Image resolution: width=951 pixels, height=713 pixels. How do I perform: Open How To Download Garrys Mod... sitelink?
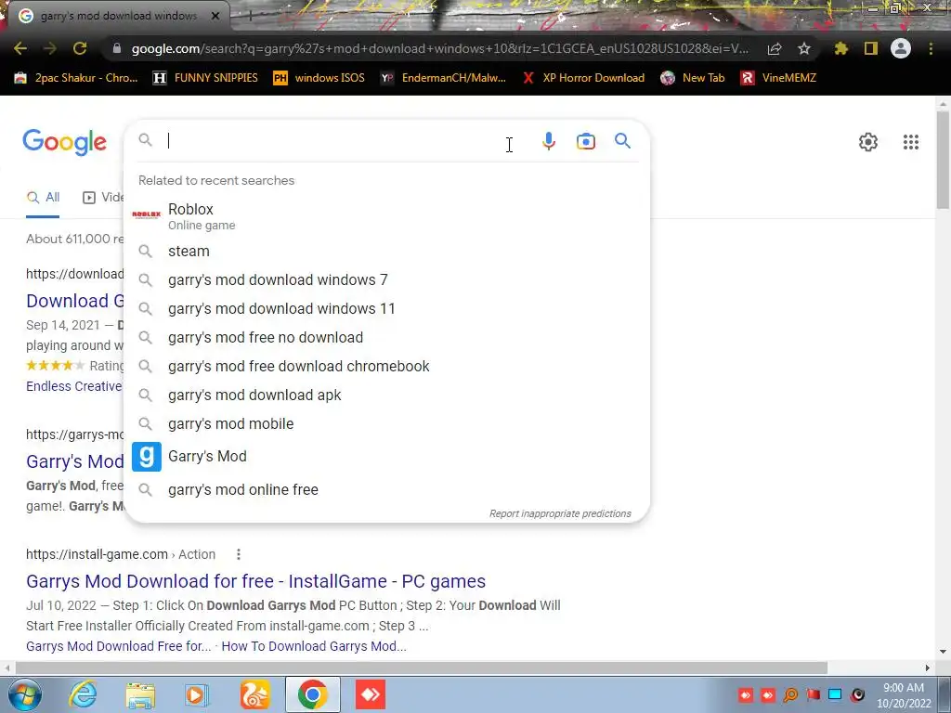(x=314, y=646)
